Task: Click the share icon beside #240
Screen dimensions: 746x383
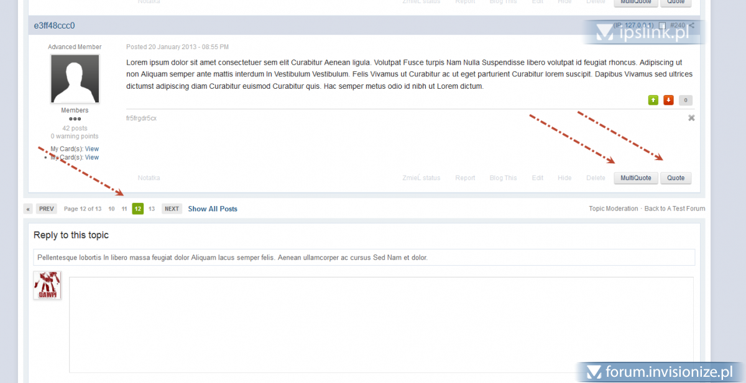Action: (691, 25)
